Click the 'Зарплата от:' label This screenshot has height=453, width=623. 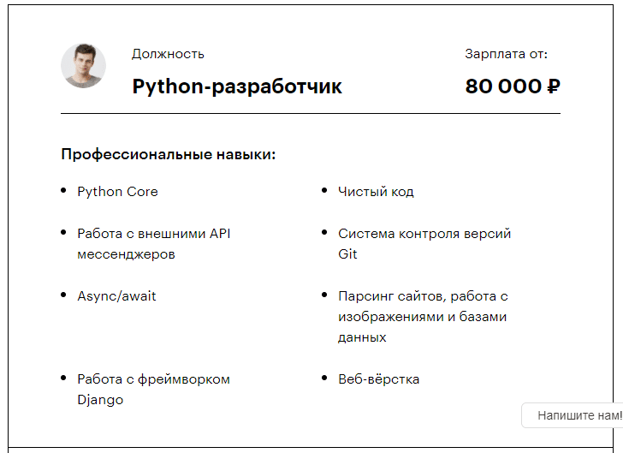[507, 54]
